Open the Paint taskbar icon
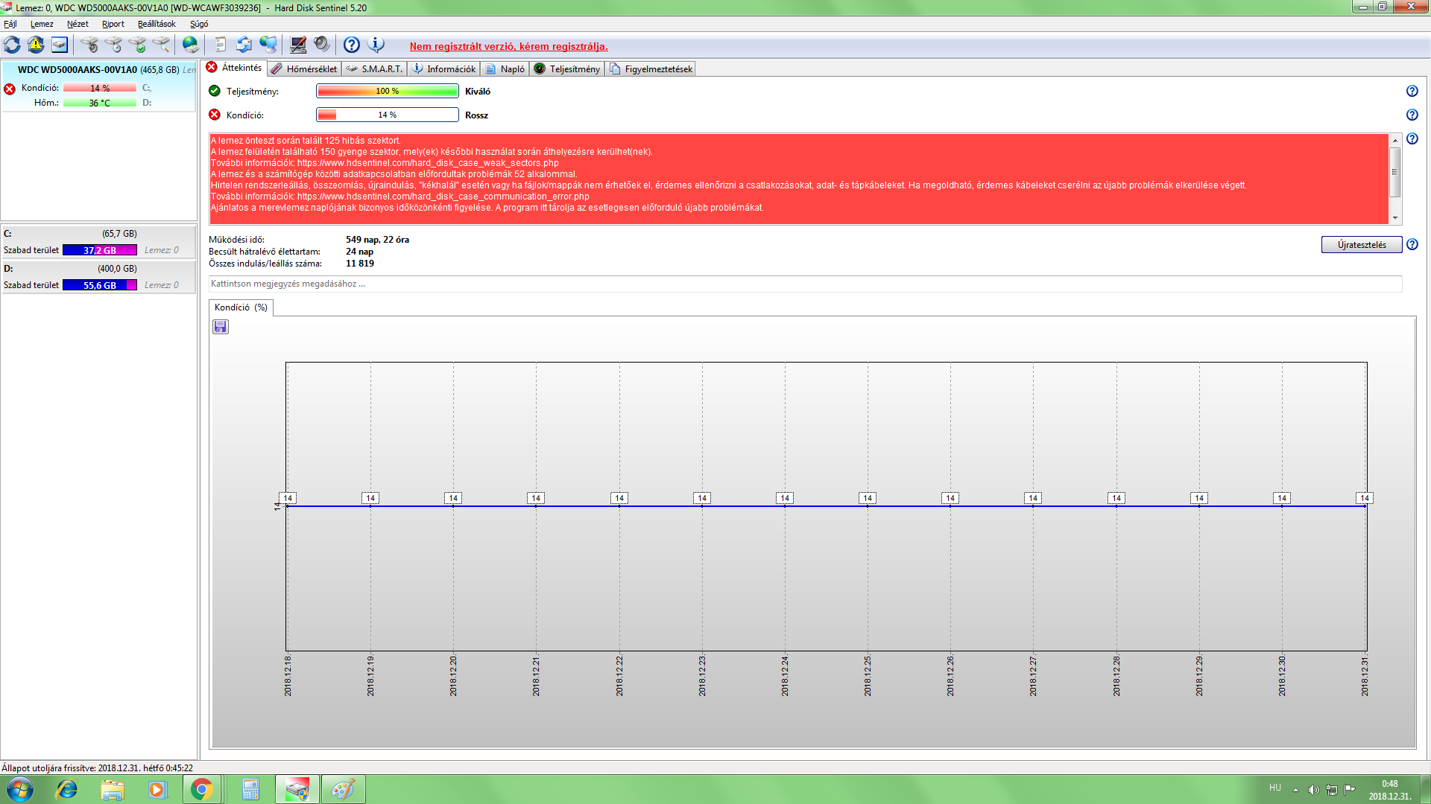 (343, 789)
